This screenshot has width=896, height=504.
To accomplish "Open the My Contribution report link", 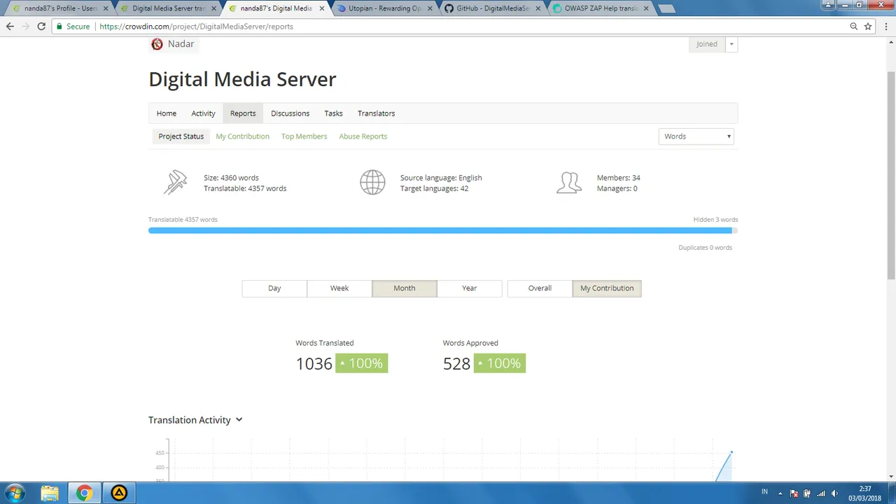I will click(x=242, y=136).
